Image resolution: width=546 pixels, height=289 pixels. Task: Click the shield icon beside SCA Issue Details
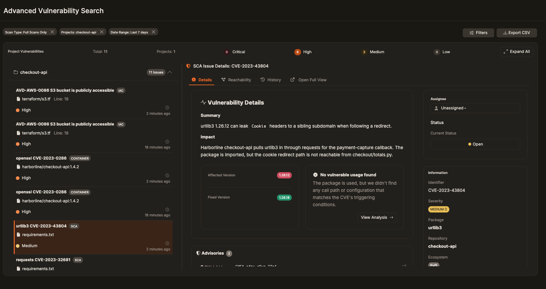(x=188, y=66)
